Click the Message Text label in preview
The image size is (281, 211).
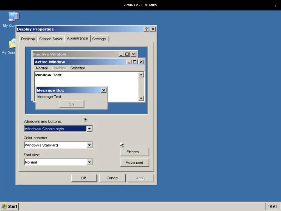click(49, 97)
